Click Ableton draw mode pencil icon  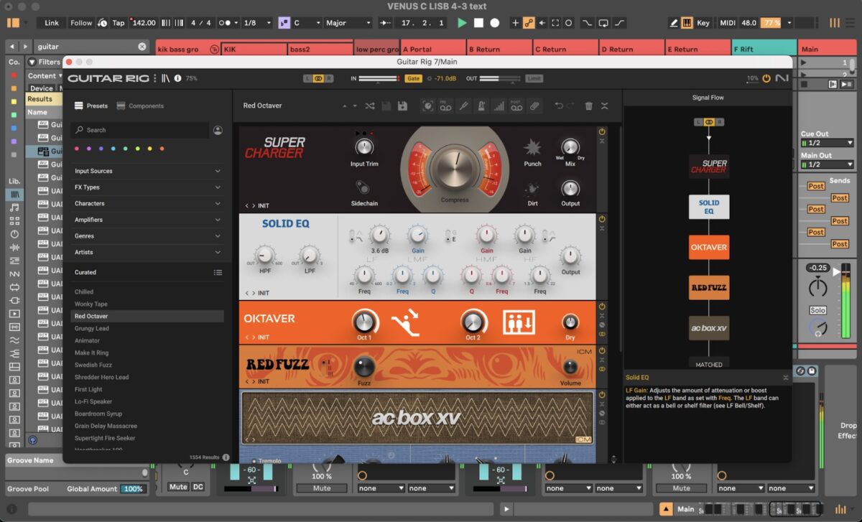pyautogui.click(x=673, y=23)
